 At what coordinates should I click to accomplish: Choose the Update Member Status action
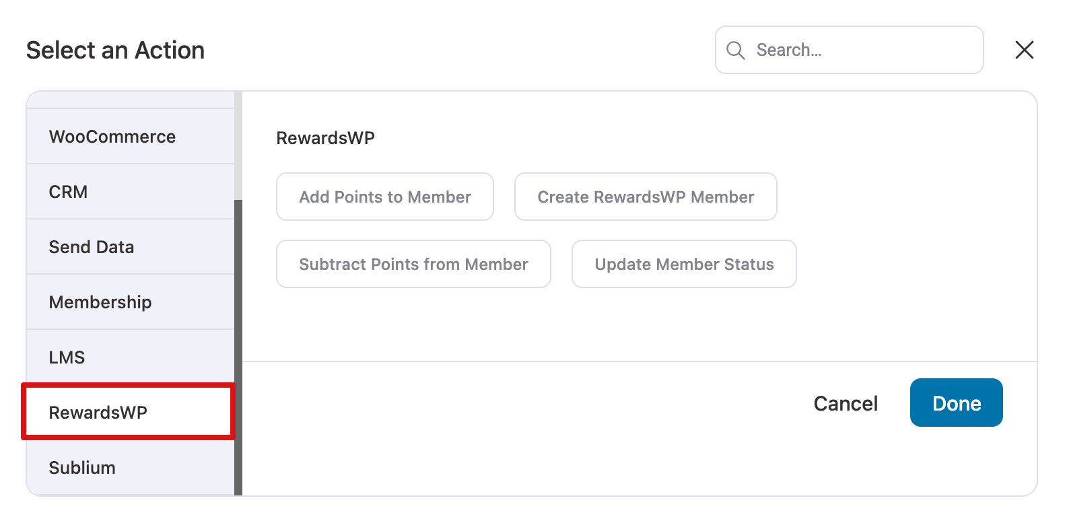[x=684, y=264]
